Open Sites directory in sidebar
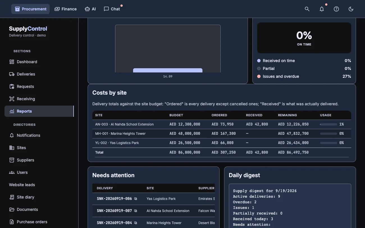 39,148
